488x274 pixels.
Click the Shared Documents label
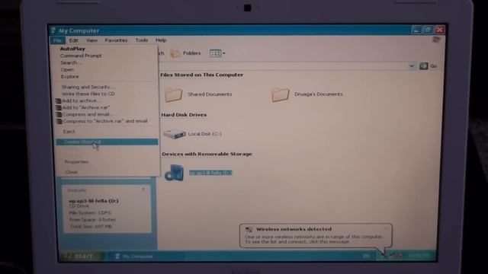210,94
